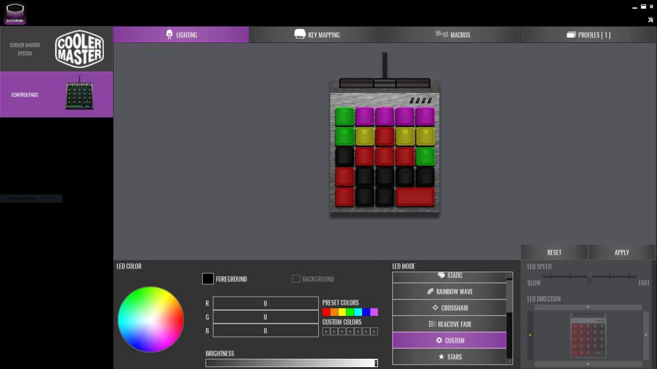This screenshot has width=657, height=369.
Task: Click the gear icon on Custom mode
Action: (x=439, y=340)
